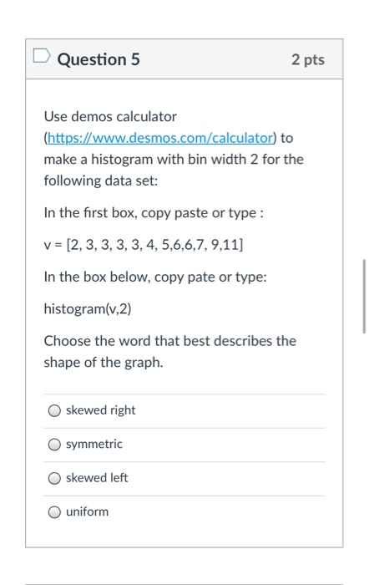The height and width of the screenshot is (585, 369).
Task: Click the '2 pts' score label
Action: [308, 59]
